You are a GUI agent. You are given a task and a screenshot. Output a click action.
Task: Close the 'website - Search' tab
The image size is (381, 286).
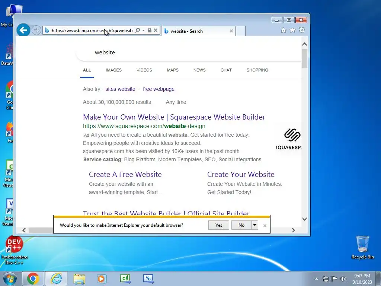tap(231, 31)
